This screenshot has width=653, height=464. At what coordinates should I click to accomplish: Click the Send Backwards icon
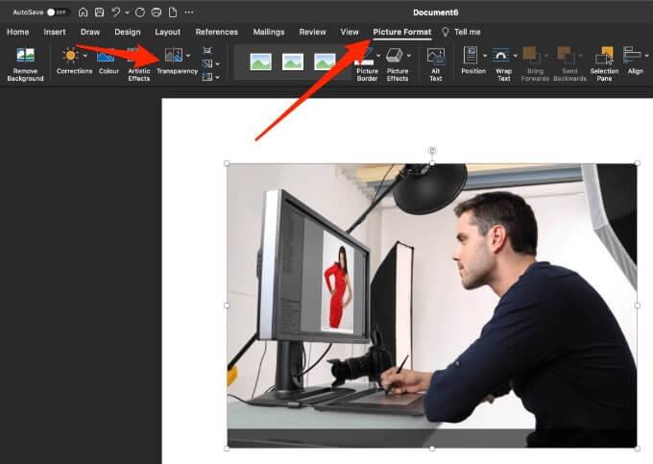pos(567,56)
